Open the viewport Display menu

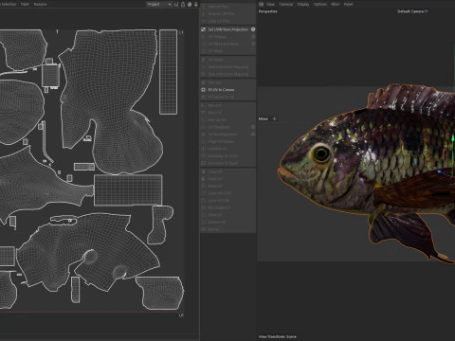coord(303,4)
